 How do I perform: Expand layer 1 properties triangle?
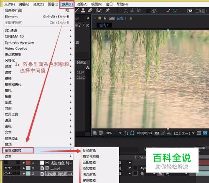coord(24,163)
